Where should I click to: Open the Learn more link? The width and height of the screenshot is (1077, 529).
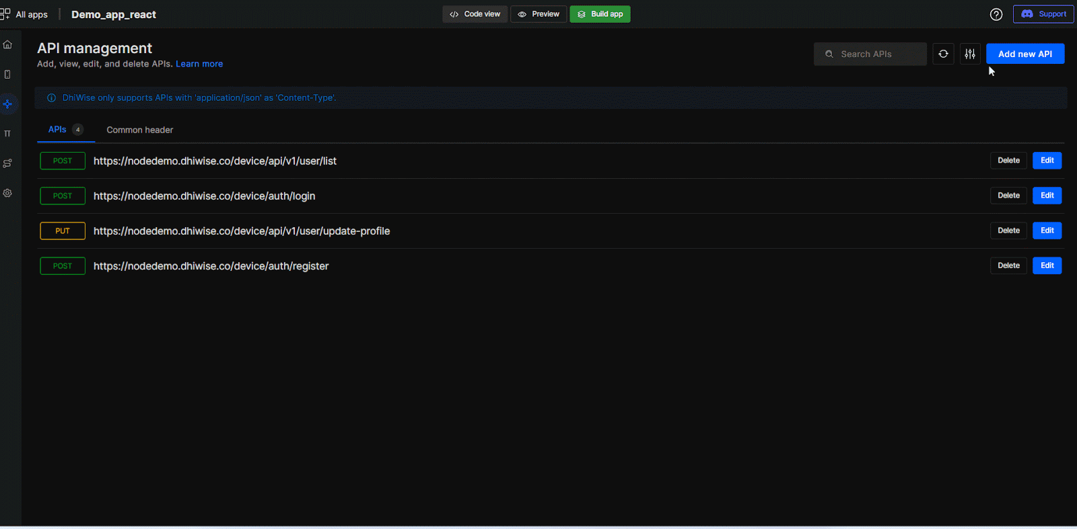point(199,64)
